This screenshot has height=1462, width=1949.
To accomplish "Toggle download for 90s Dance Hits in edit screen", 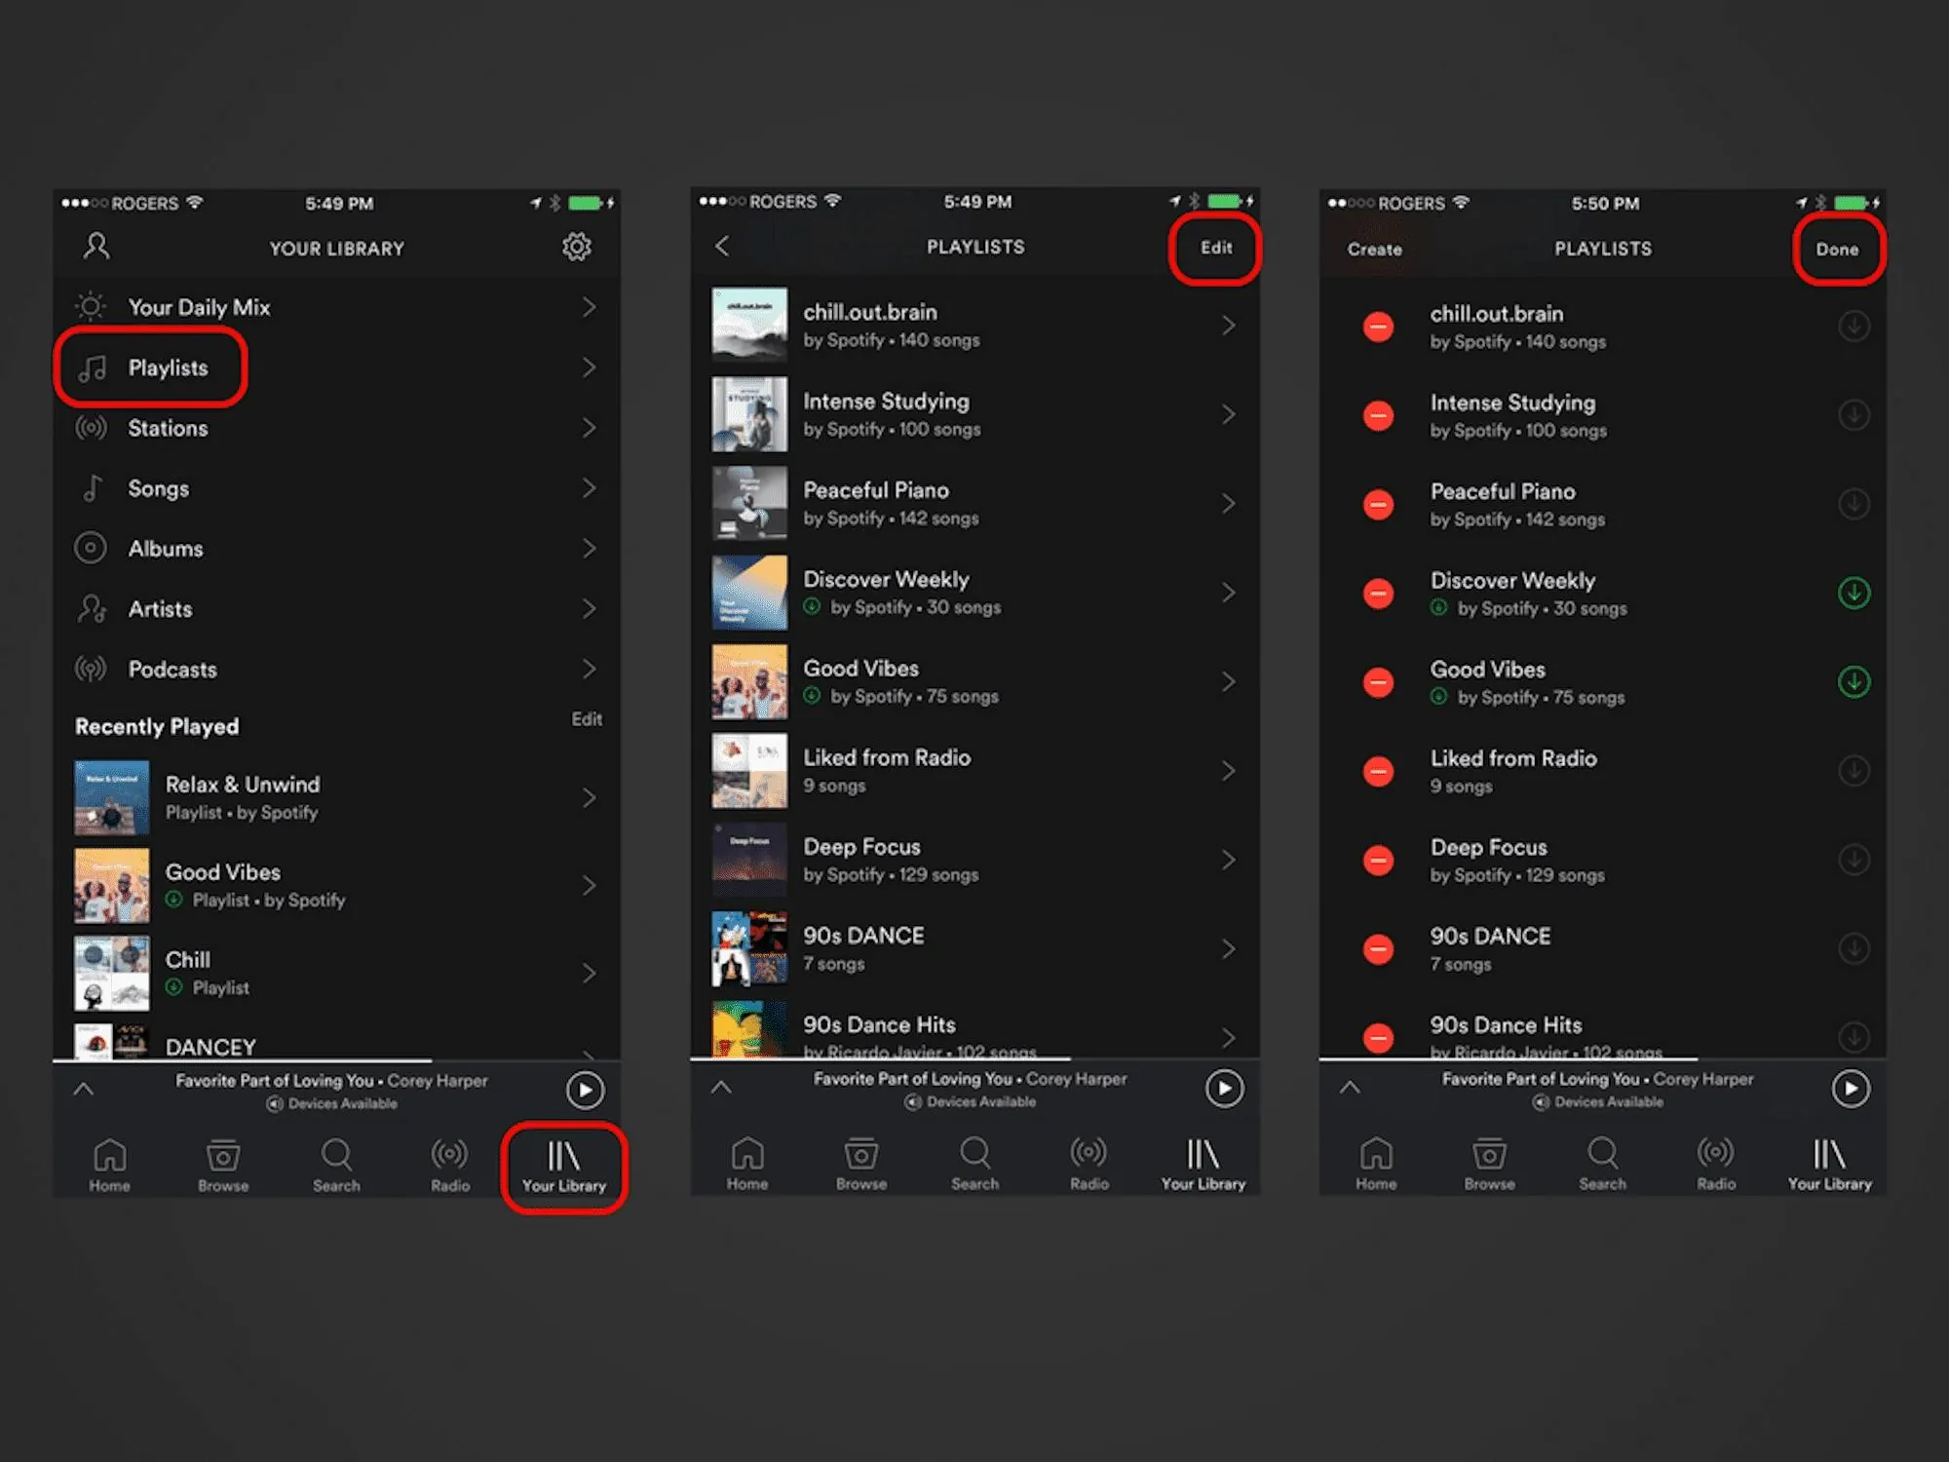I will (1853, 1036).
